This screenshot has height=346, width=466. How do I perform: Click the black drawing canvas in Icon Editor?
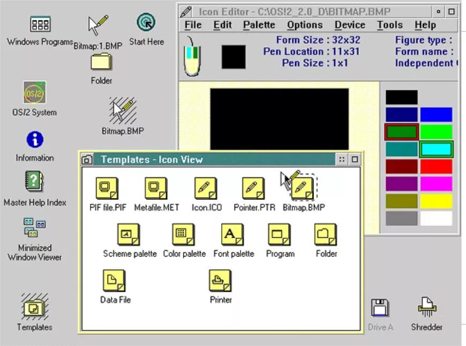280,119
